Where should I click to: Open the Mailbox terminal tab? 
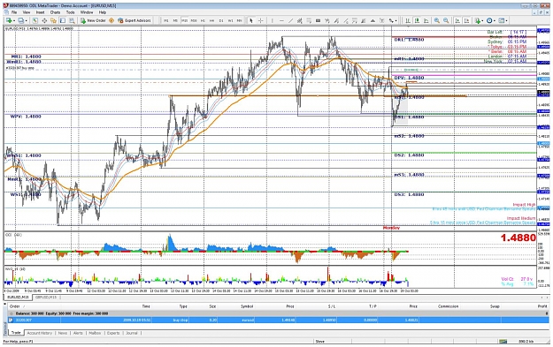point(95,333)
